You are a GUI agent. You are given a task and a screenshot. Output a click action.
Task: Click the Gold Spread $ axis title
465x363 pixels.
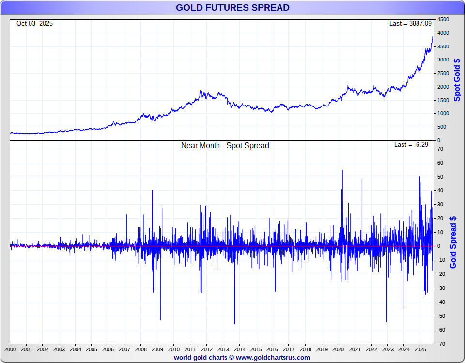point(453,242)
